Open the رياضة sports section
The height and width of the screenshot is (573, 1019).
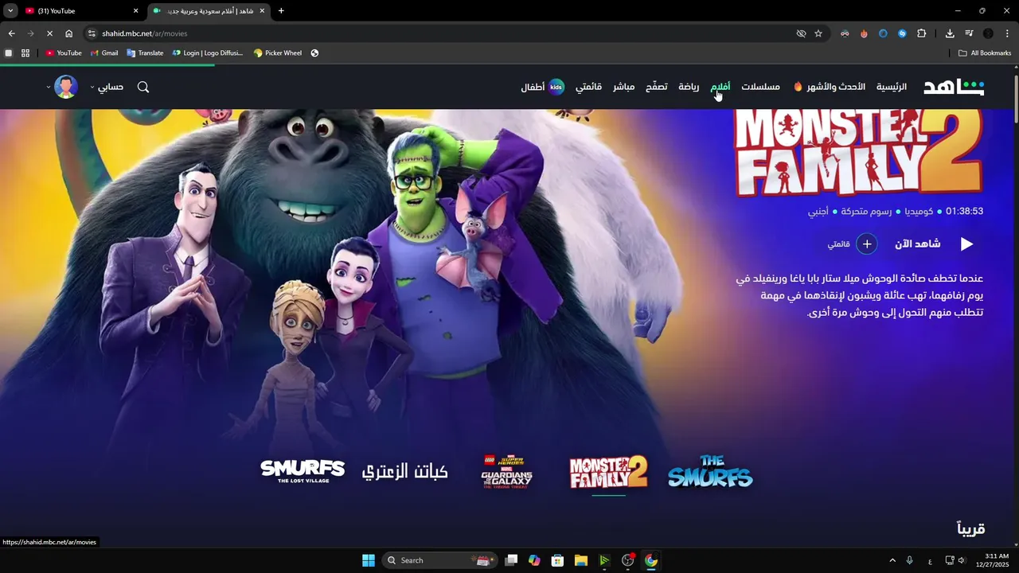point(689,87)
